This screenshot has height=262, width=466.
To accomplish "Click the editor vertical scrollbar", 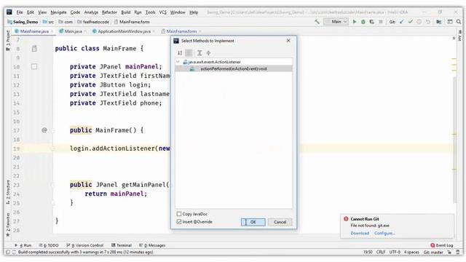I will (454, 140).
